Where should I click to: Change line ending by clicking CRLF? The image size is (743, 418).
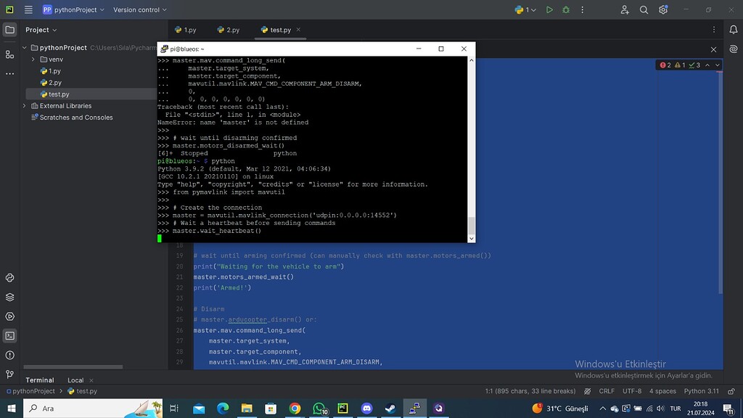[608, 391]
